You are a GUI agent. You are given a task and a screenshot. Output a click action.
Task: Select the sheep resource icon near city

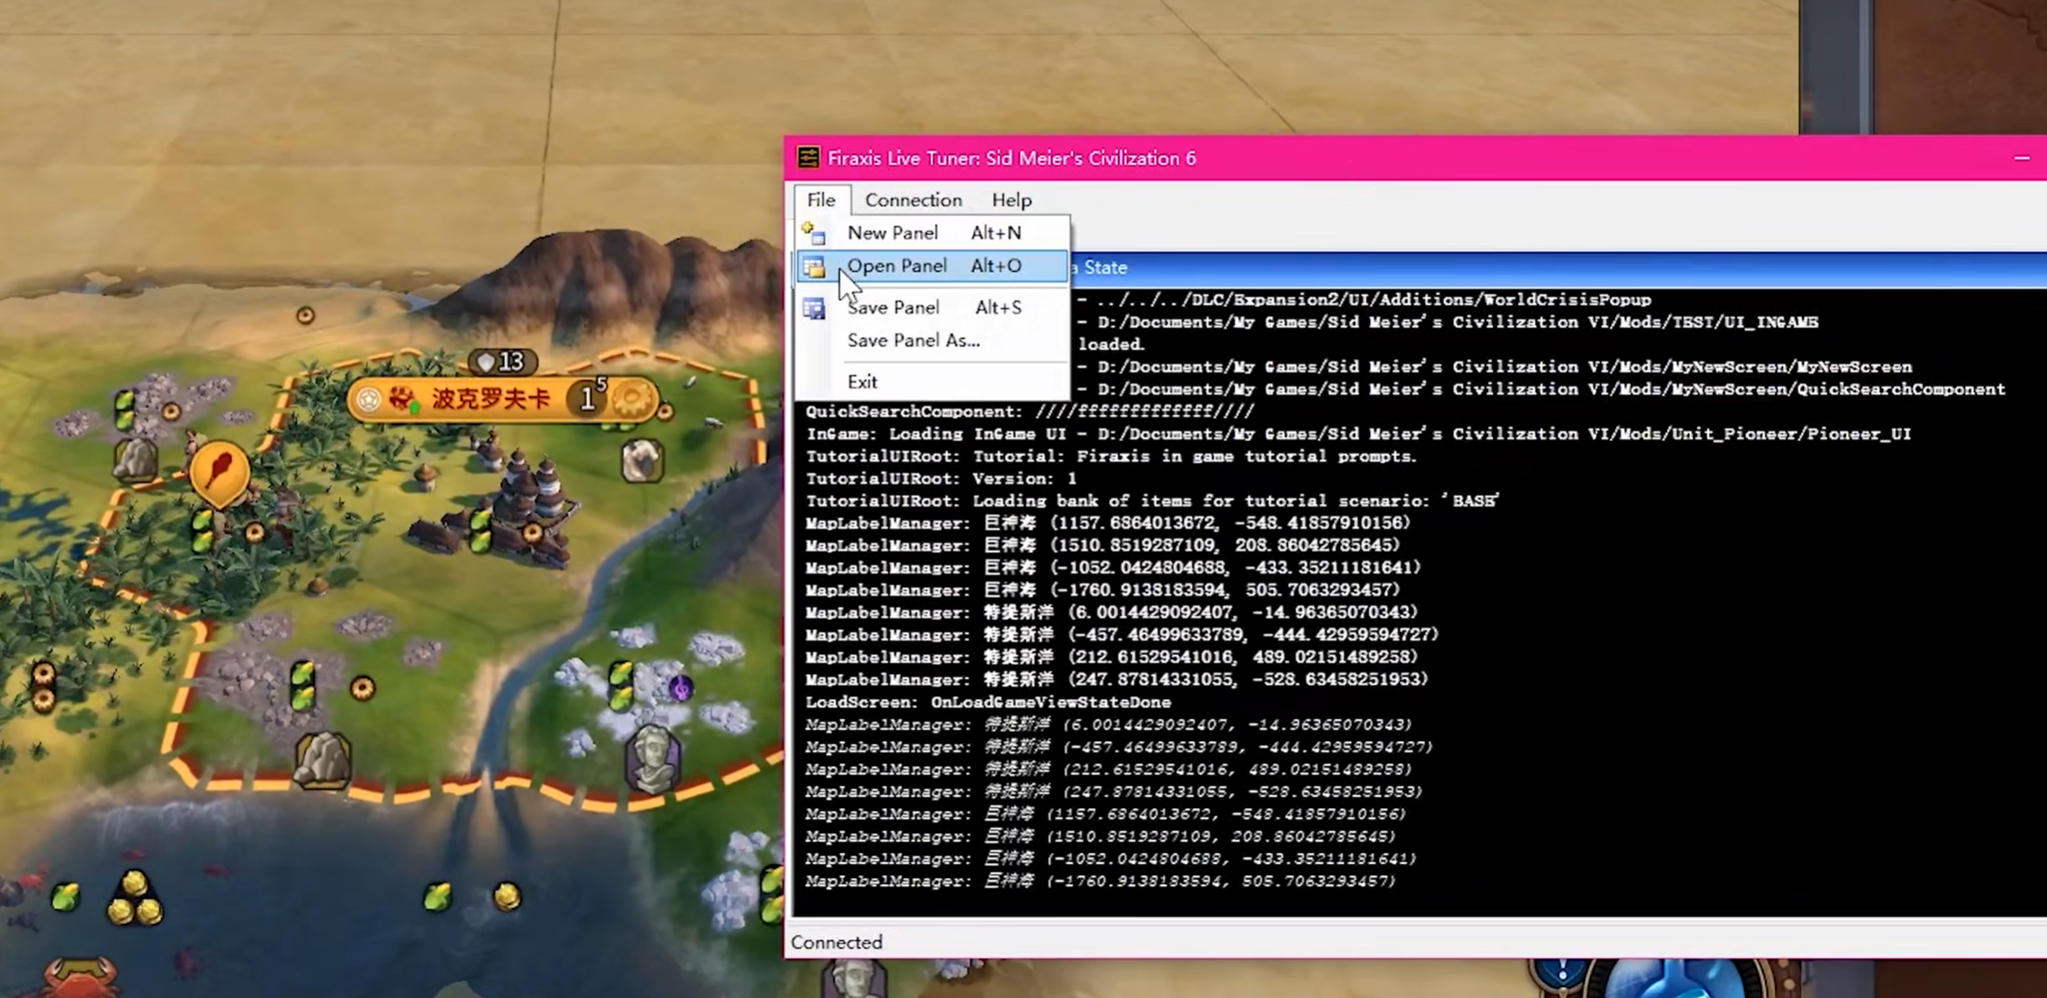click(642, 460)
